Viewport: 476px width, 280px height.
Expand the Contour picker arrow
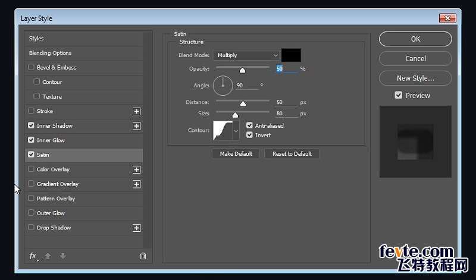(236, 131)
